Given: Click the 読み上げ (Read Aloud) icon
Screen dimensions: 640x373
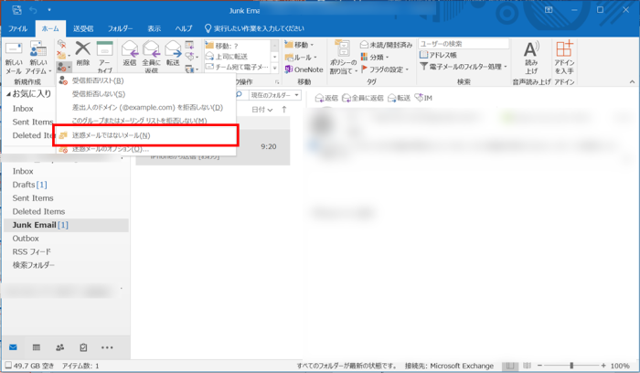Looking at the screenshot, I should 531,57.
